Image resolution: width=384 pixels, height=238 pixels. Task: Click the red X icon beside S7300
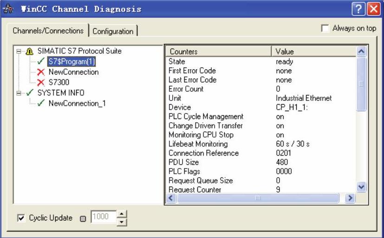coord(41,82)
